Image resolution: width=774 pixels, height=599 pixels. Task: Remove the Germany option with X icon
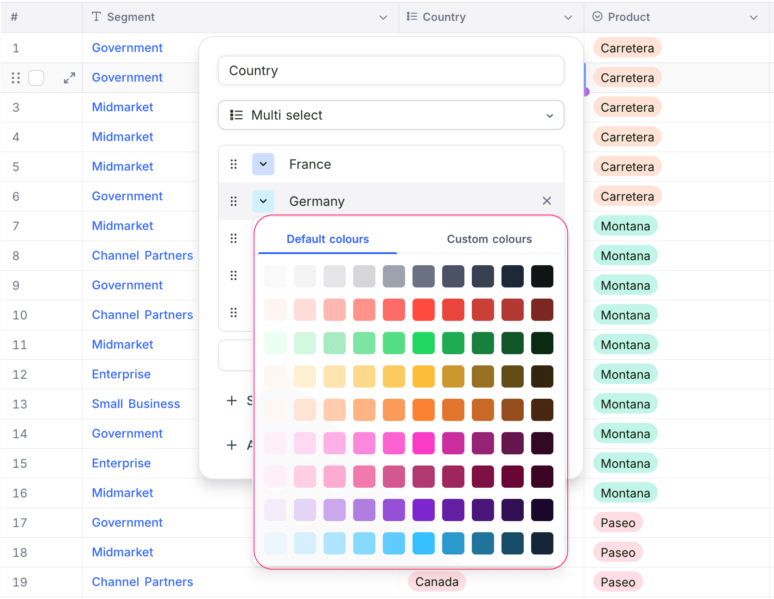[x=547, y=201]
